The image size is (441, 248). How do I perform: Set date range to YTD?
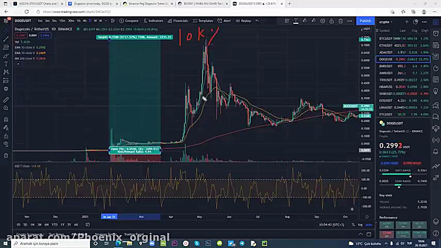point(55,225)
